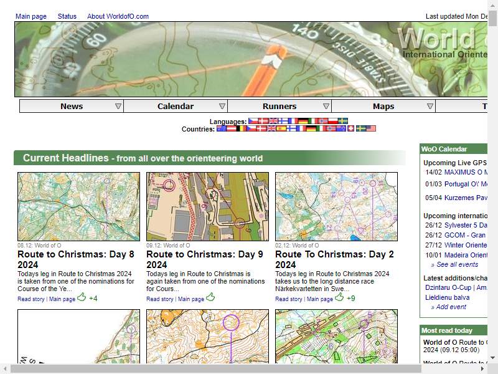Screen dimensions: 498x374
Task: Open Read story for Day 8
Action: click(31, 299)
